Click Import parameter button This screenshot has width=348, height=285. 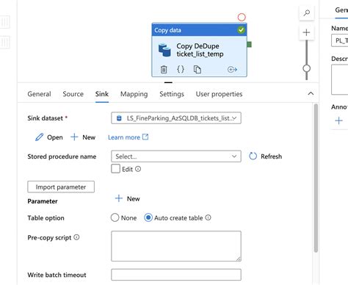coord(61,187)
